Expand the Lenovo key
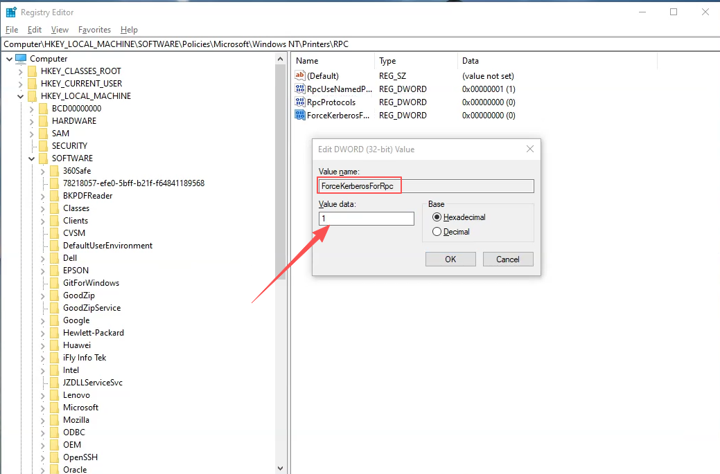The height and width of the screenshot is (474, 720). click(x=42, y=395)
